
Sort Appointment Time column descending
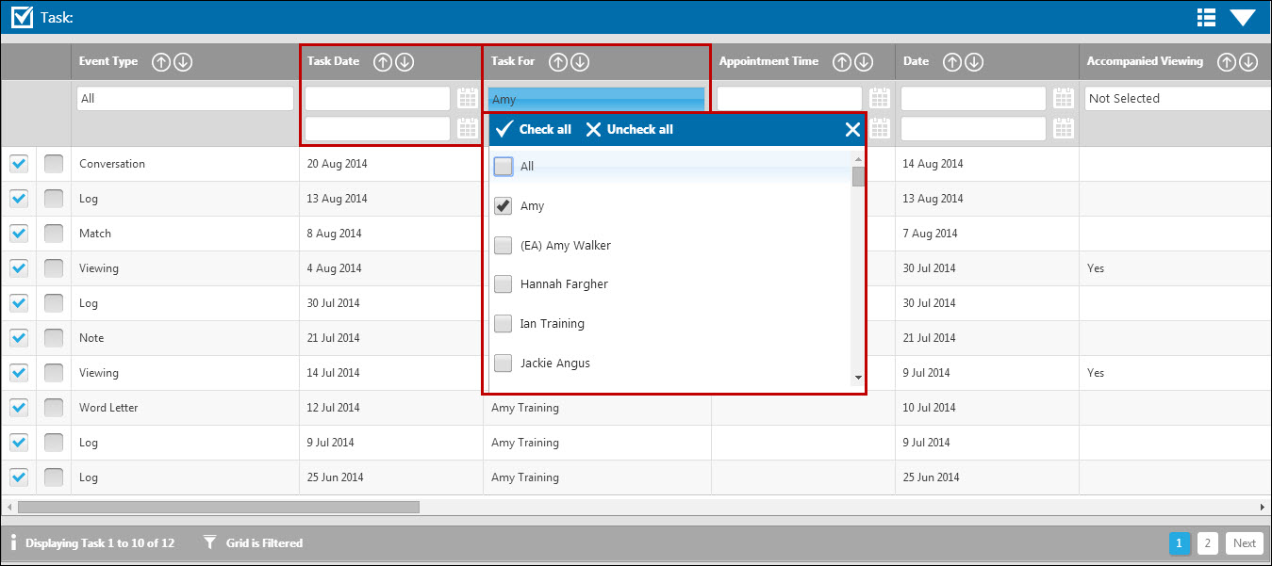[864, 62]
